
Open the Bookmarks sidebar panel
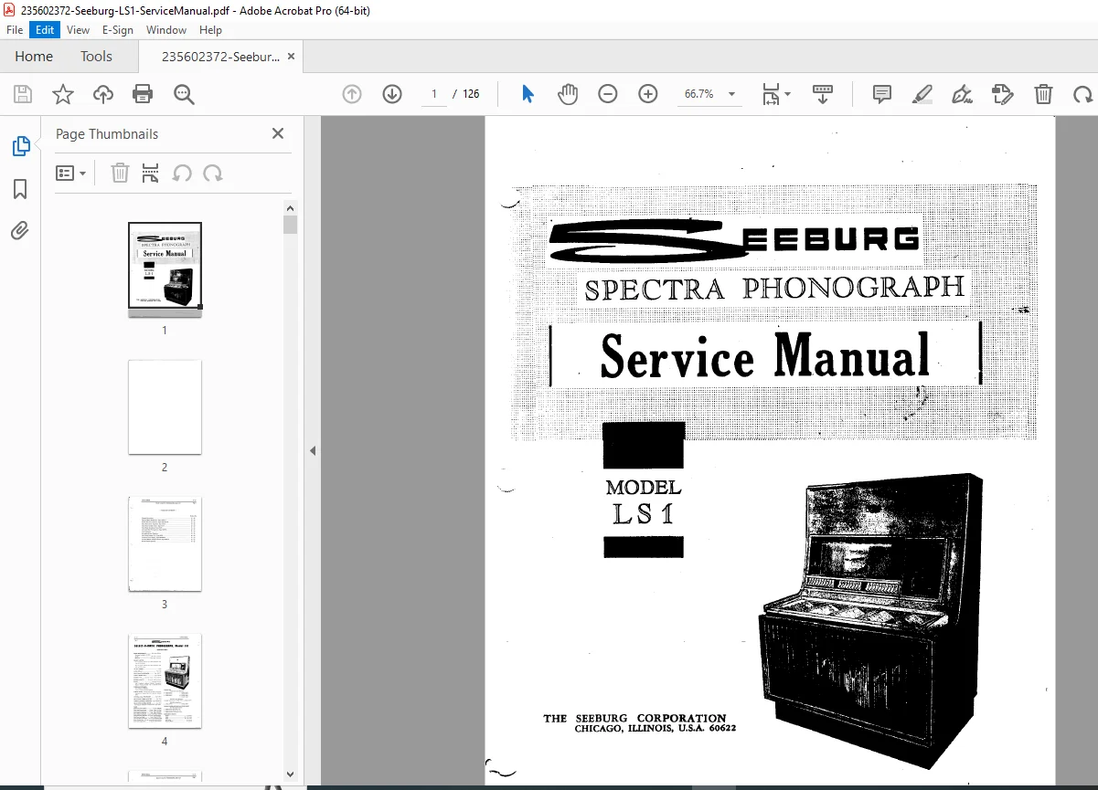(20, 189)
